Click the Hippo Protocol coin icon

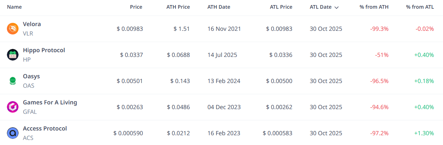pyautogui.click(x=13, y=55)
